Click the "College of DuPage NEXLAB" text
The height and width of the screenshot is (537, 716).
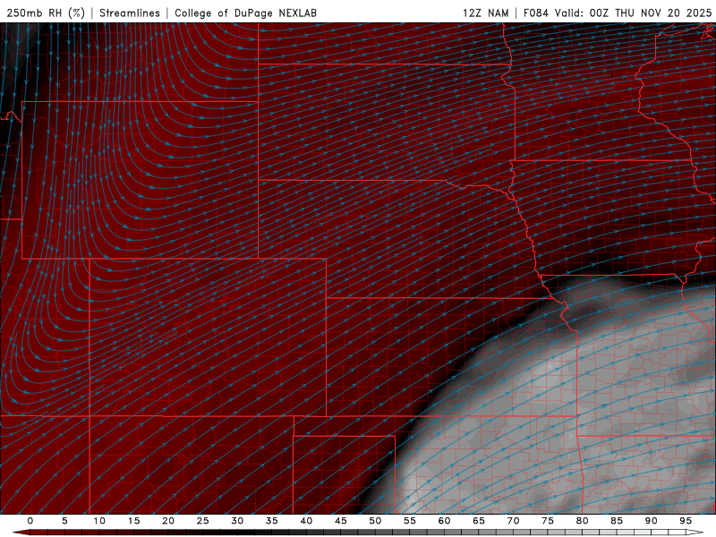tap(245, 13)
